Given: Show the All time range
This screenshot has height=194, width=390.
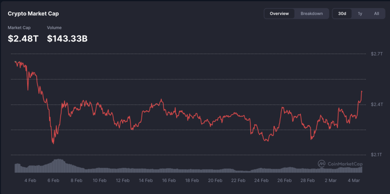Looking at the screenshot, I should (376, 14).
